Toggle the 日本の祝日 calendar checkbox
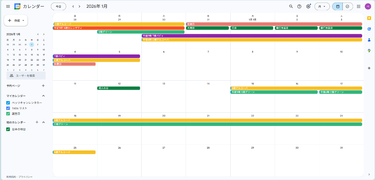The width and height of the screenshot is (375, 180). tap(8, 129)
